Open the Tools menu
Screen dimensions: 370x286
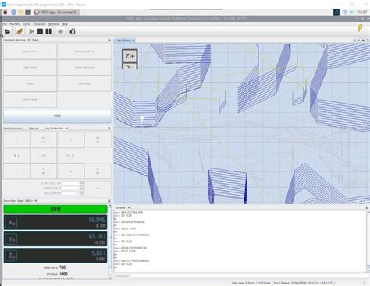[x=27, y=24]
